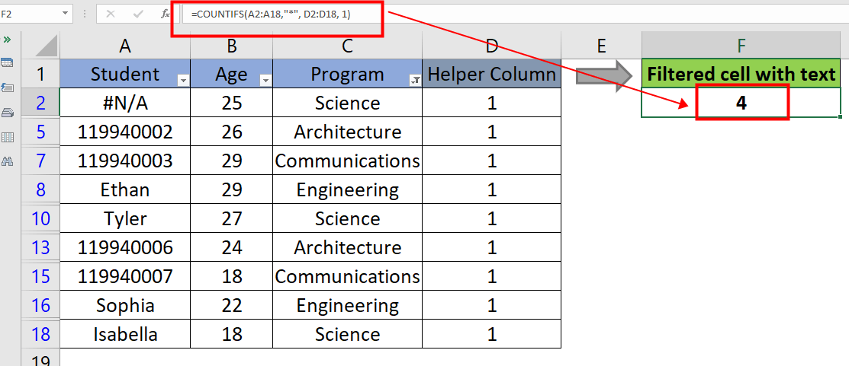Expand the sidebar with the double-chevron icon
This screenshot has width=849, height=366.
(x=7, y=39)
